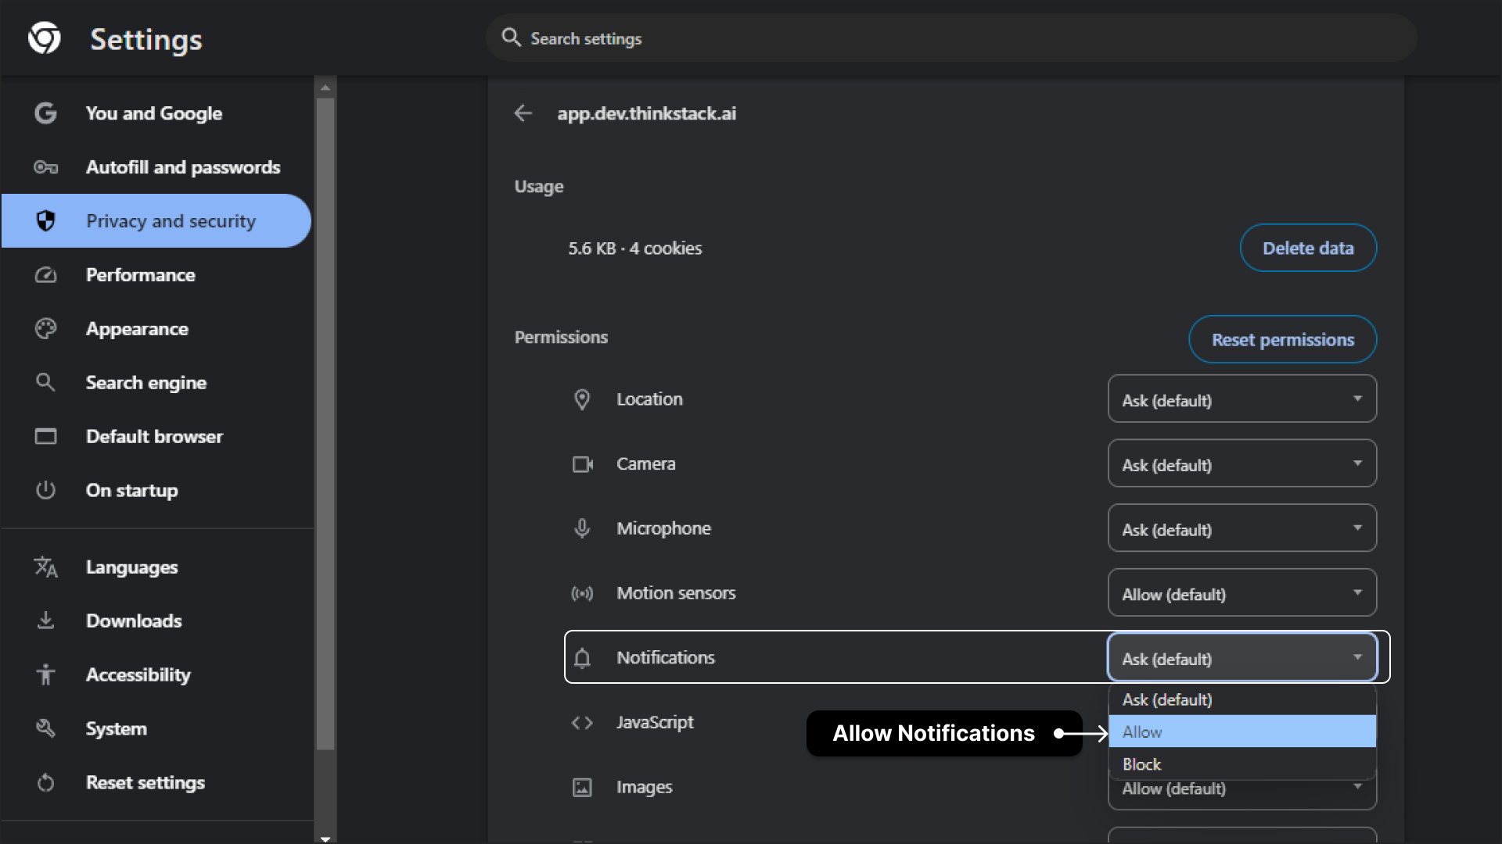This screenshot has height=844, width=1502.
Task: Click the app.dev.thinkstack.ai site title
Action: click(x=646, y=113)
